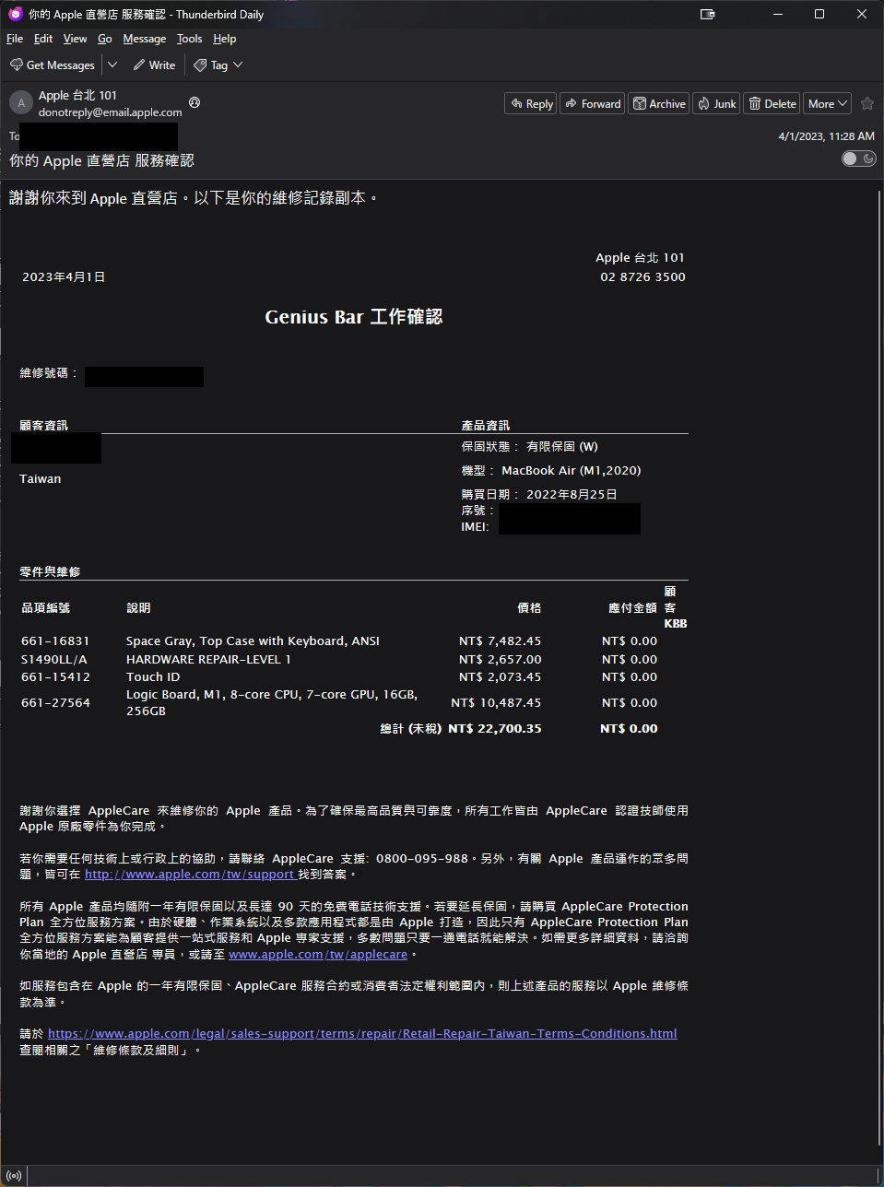The height and width of the screenshot is (1187, 884).
Task: Click price NT$ 7,482.45
Action: click(500, 641)
